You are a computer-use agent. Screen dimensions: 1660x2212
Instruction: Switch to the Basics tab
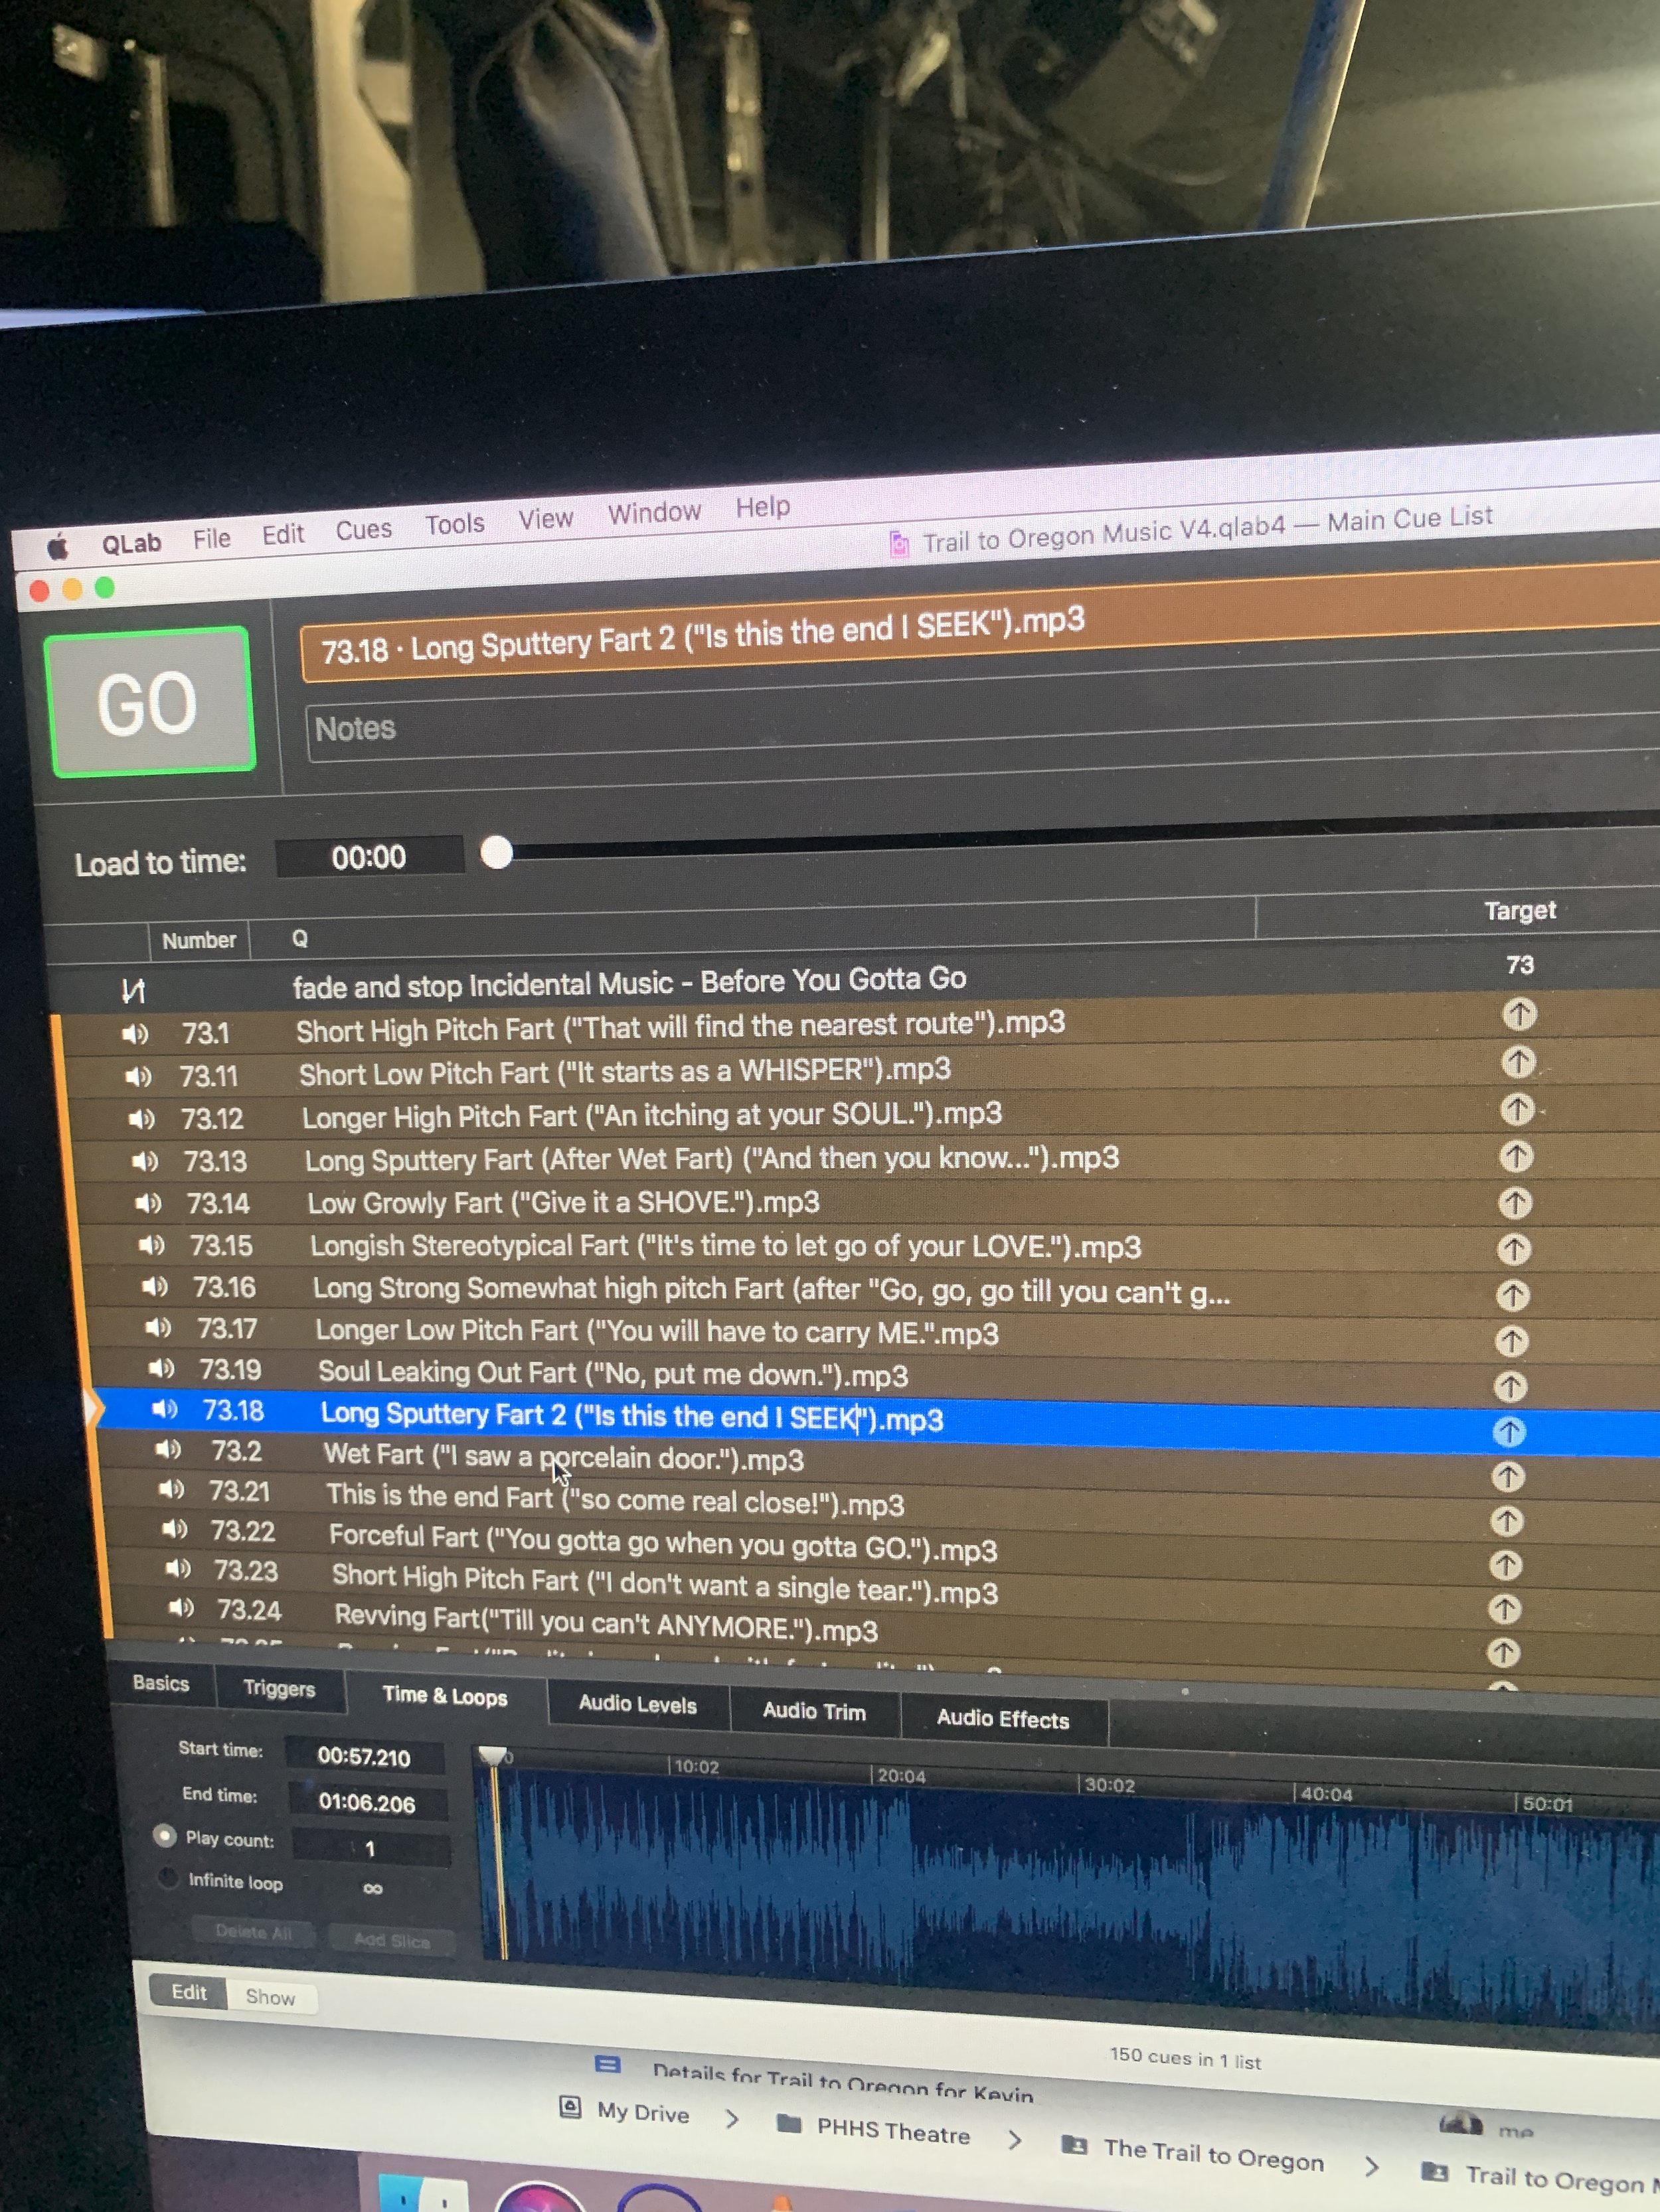tap(161, 1683)
